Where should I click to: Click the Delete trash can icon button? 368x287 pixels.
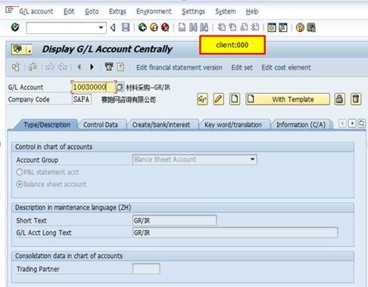[x=356, y=99]
